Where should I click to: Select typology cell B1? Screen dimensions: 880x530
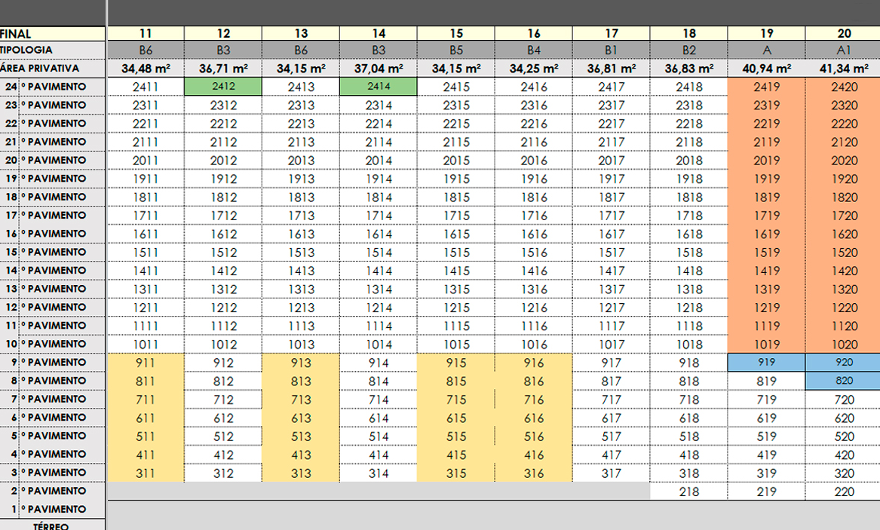(611, 50)
